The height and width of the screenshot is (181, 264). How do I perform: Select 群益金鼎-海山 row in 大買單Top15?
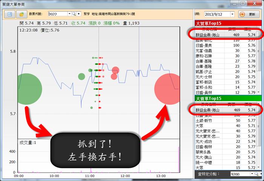click(x=226, y=35)
